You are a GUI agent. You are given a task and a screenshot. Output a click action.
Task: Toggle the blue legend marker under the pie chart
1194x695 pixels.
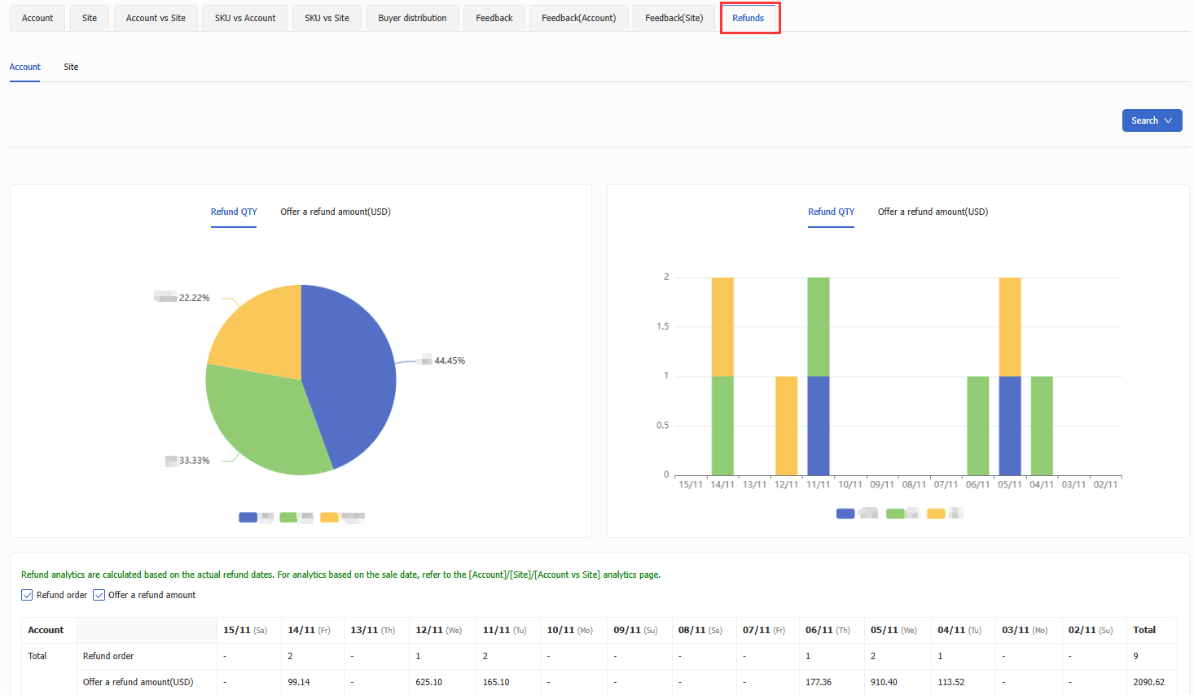248,518
